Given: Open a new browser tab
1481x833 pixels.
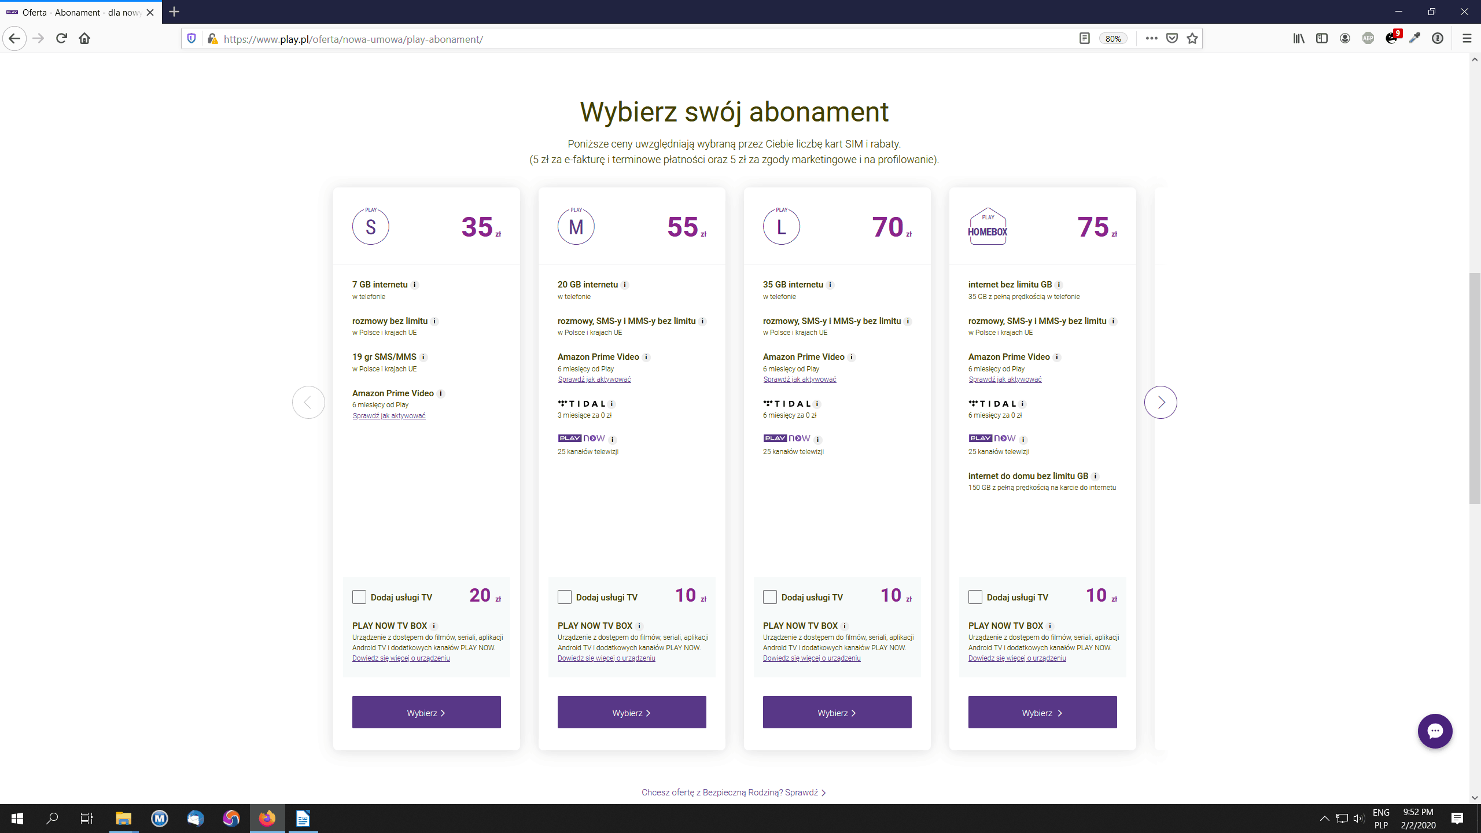Looking at the screenshot, I should [x=174, y=12].
